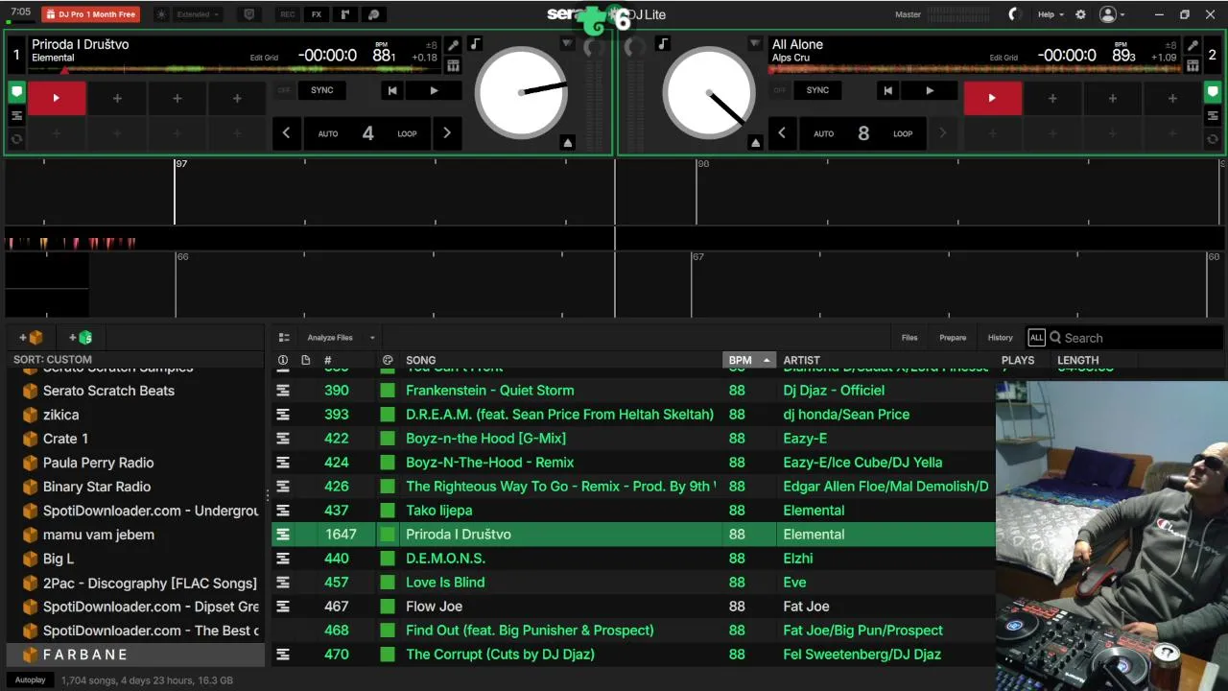
Task: Trigger deck 1 red cue point 1
Action: (x=57, y=98)
